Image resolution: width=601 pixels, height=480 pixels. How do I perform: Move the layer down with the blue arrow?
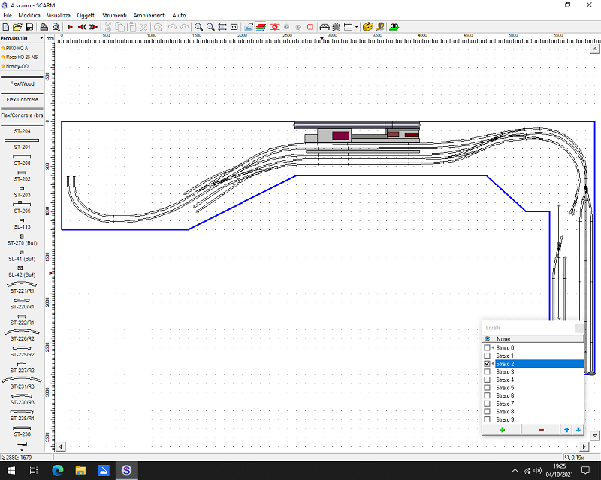point(578,429)
